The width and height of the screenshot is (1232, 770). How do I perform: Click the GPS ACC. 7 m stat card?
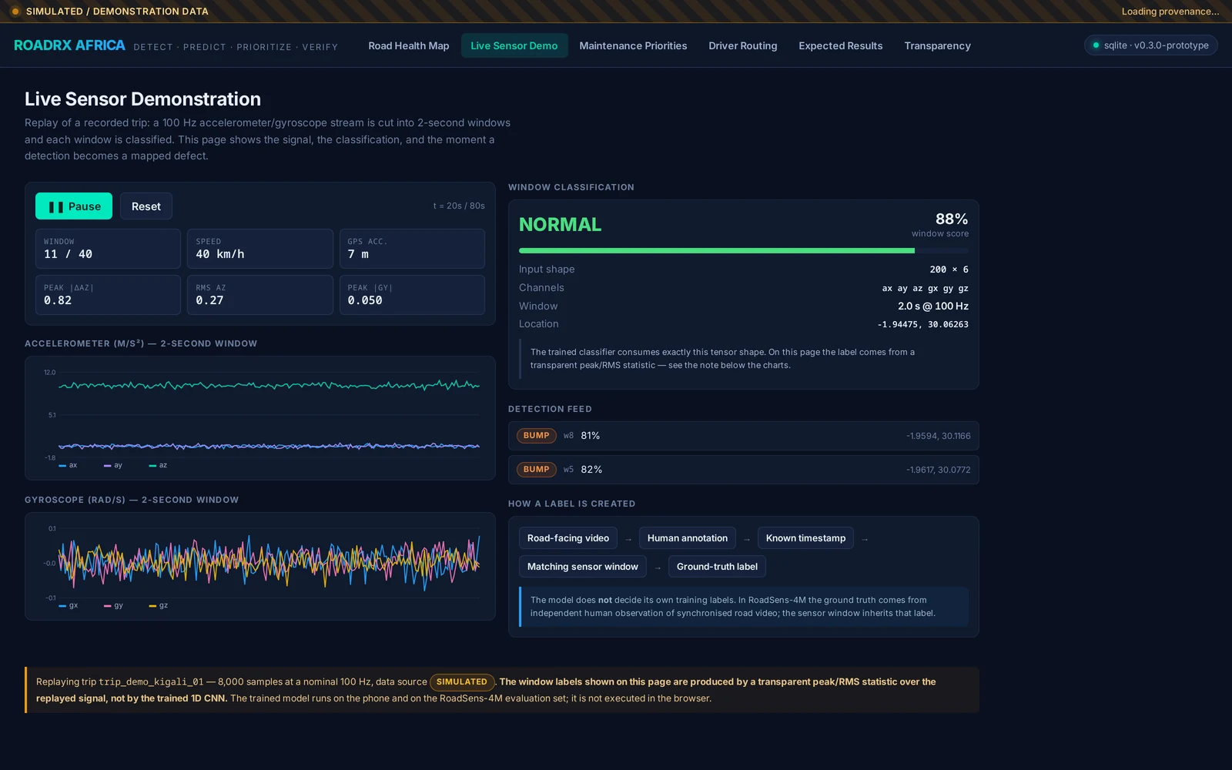coord(412,249)
